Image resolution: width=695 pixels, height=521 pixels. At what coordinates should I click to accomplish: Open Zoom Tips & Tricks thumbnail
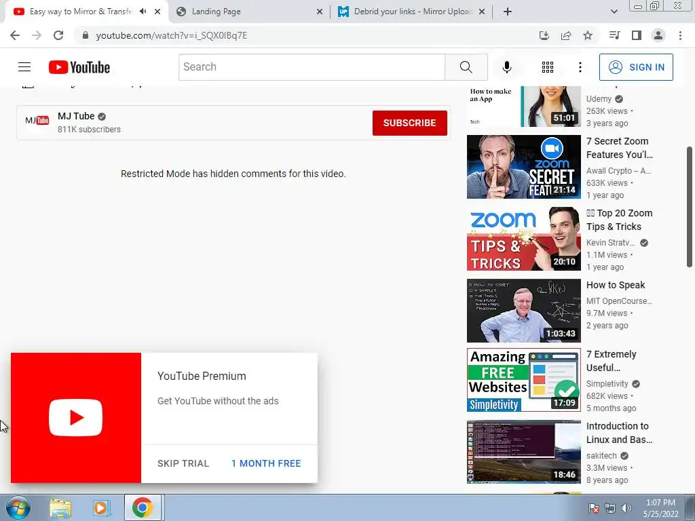(523, 239)
